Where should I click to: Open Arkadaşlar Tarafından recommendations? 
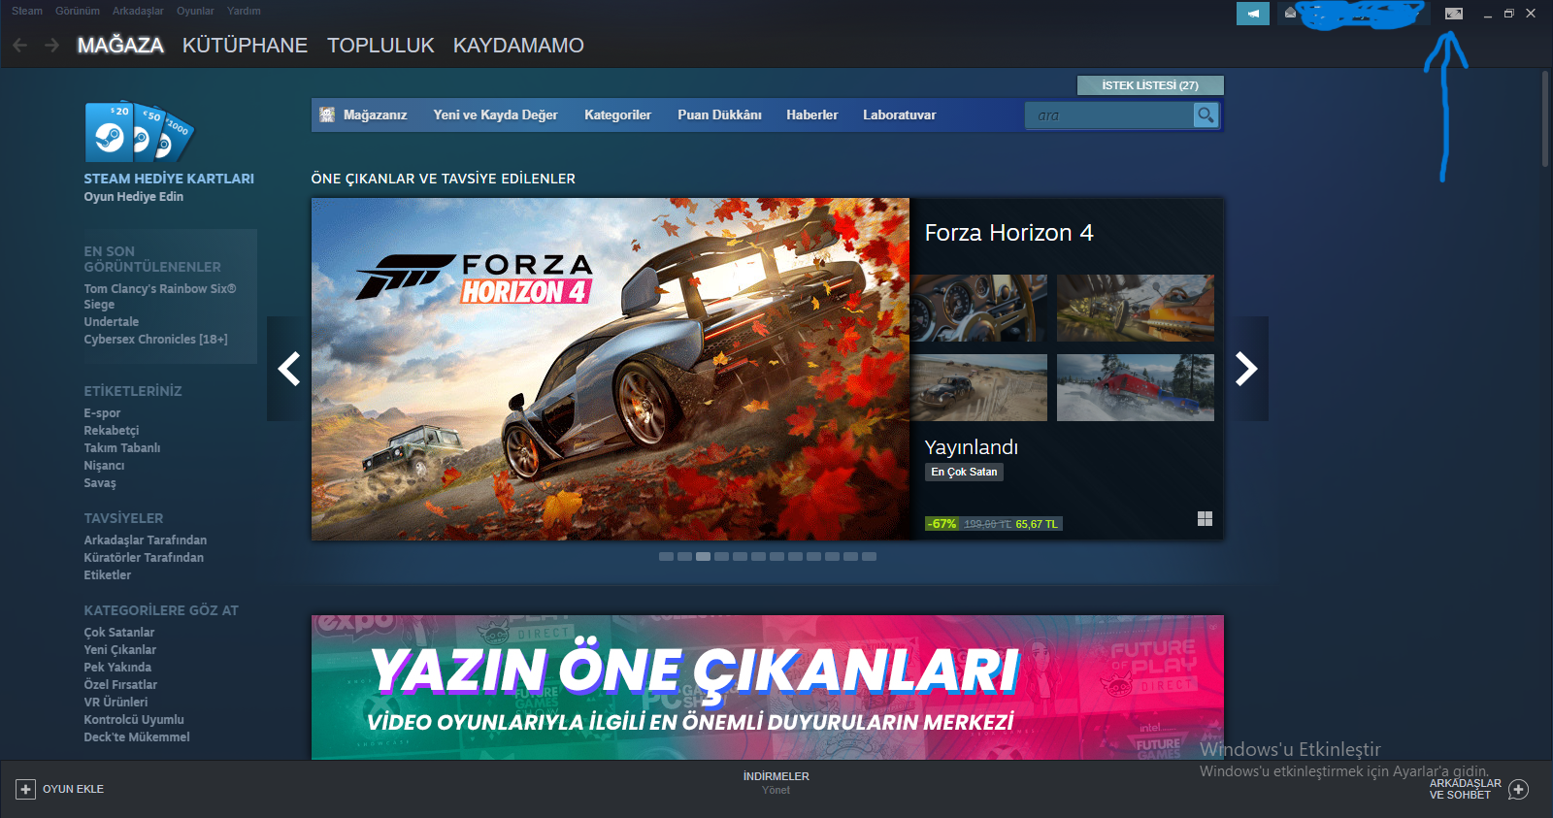pos(145,540)
